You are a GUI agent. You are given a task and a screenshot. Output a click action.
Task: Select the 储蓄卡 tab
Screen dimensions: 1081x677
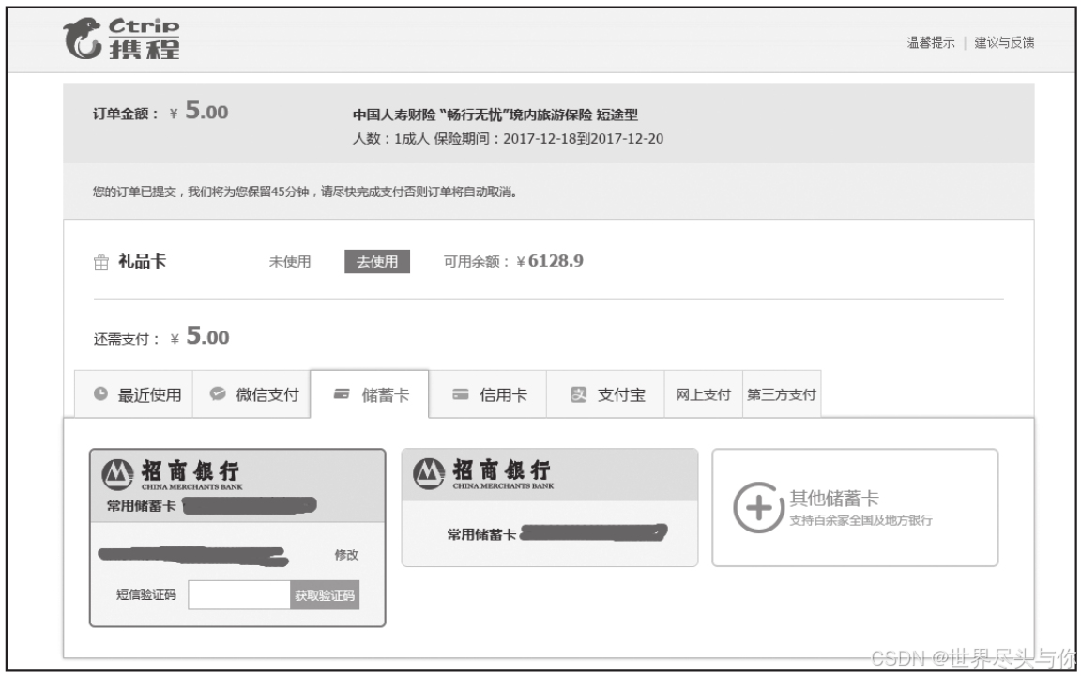tap(370, 394)
